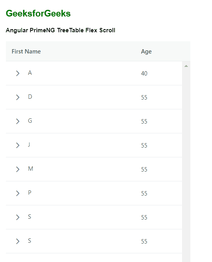Image resolution: width=212 pixels, height=262 pixels.
Task: Expand the bottom-most visible S row chevron
Action: click(18, 241)
